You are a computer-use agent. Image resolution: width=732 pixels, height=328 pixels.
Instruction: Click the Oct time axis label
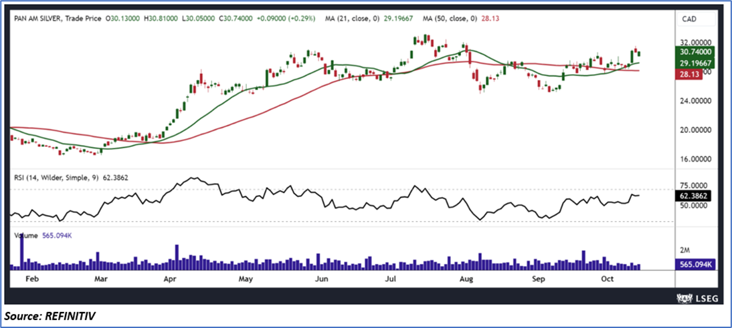[x=607, y=279]
